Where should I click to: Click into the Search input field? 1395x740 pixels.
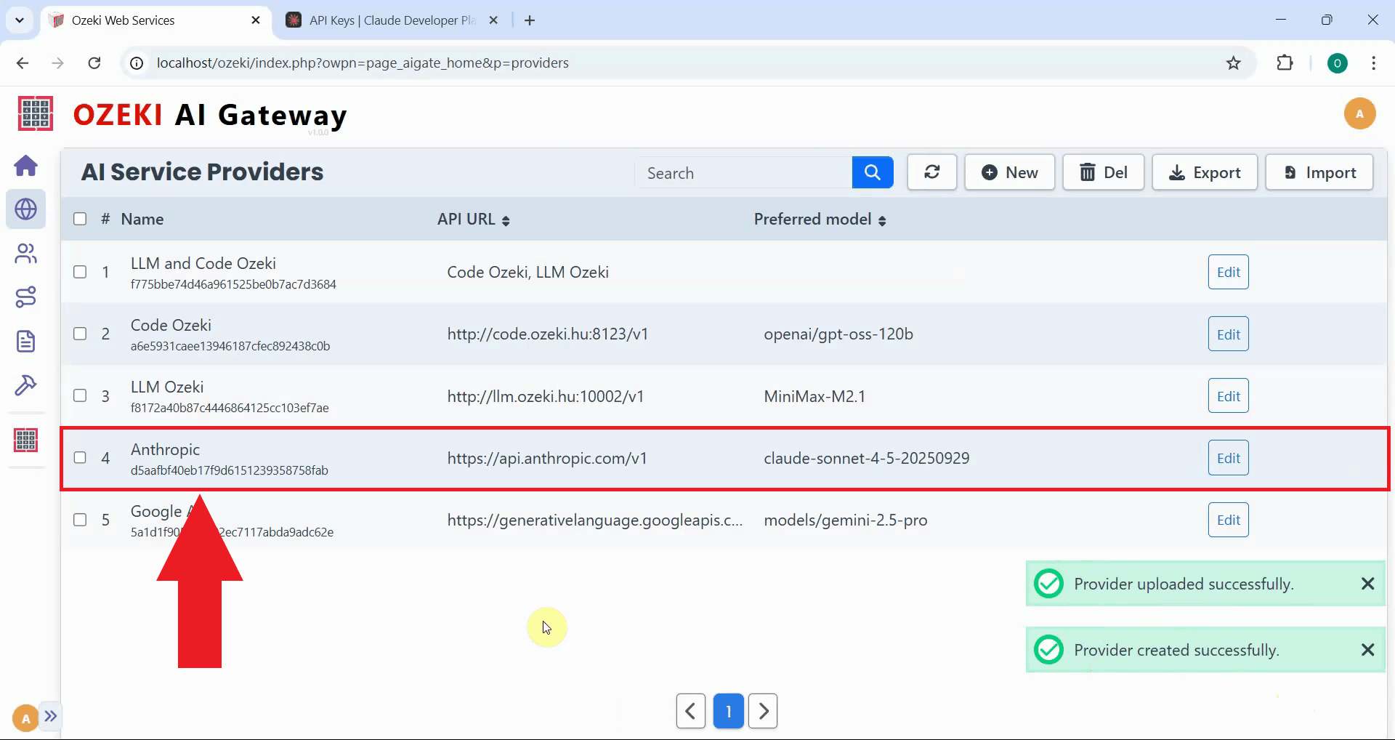(743, 173)
